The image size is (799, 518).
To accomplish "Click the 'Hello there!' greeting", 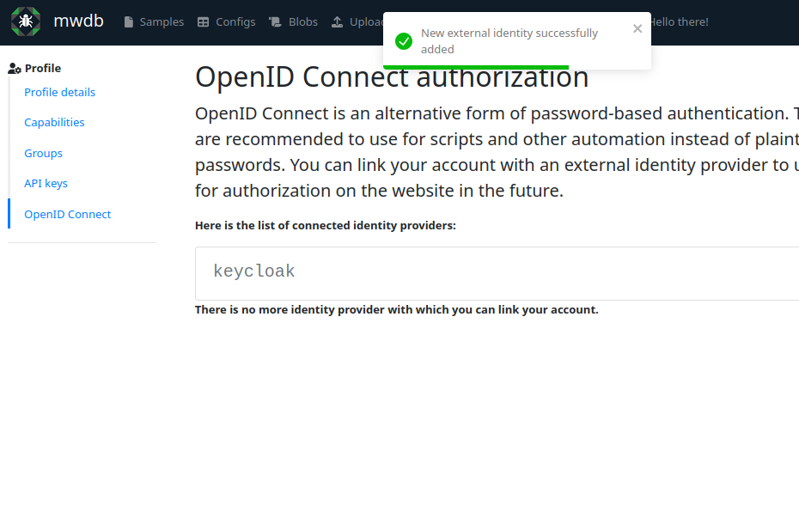I will pyautogui.click(x=680, y=21).
